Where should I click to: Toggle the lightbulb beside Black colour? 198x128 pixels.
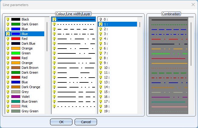coord(8,19)
